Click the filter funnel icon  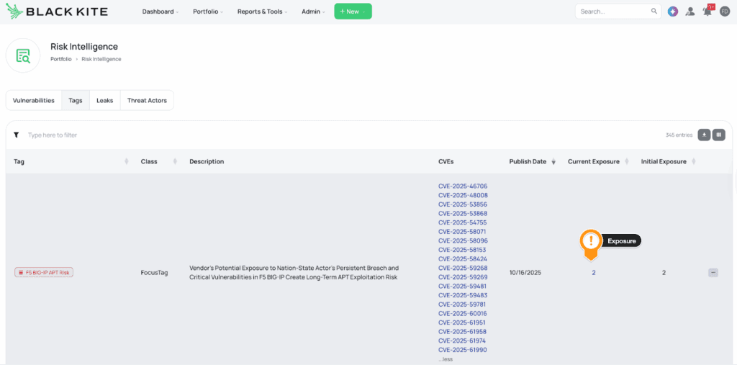pyautogui.click(x=16, y=135)
